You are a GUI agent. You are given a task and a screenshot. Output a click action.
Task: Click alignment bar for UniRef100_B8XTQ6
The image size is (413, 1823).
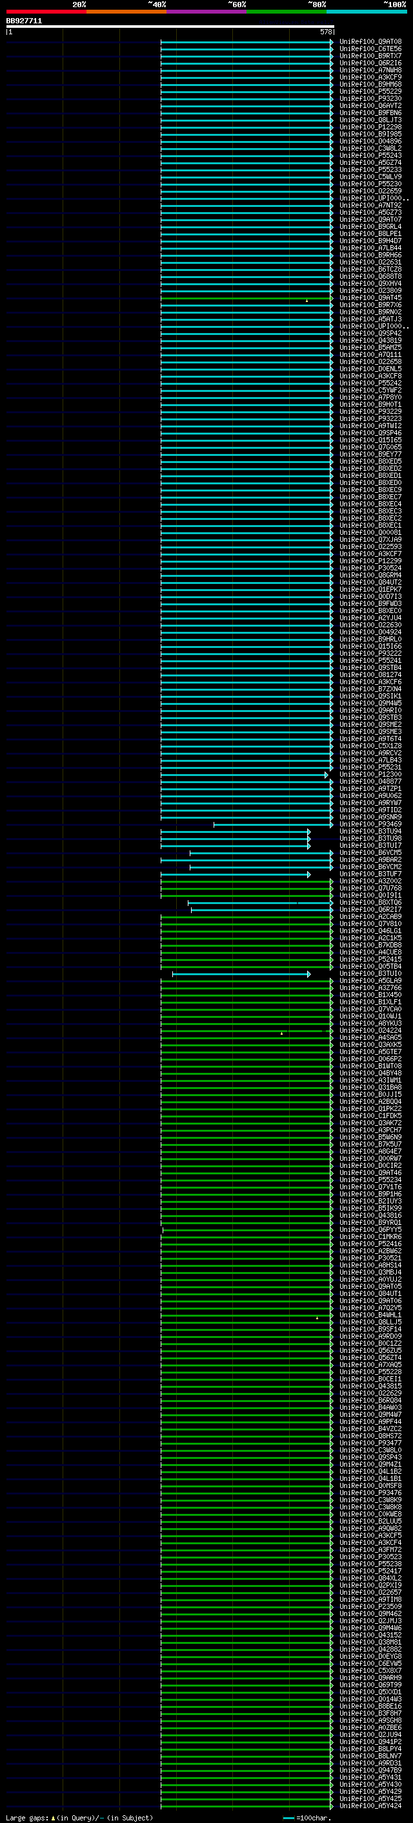click(x=261, y=903)
